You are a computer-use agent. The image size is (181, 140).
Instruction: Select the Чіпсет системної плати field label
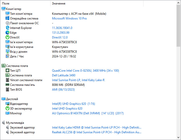pos(26,80)
